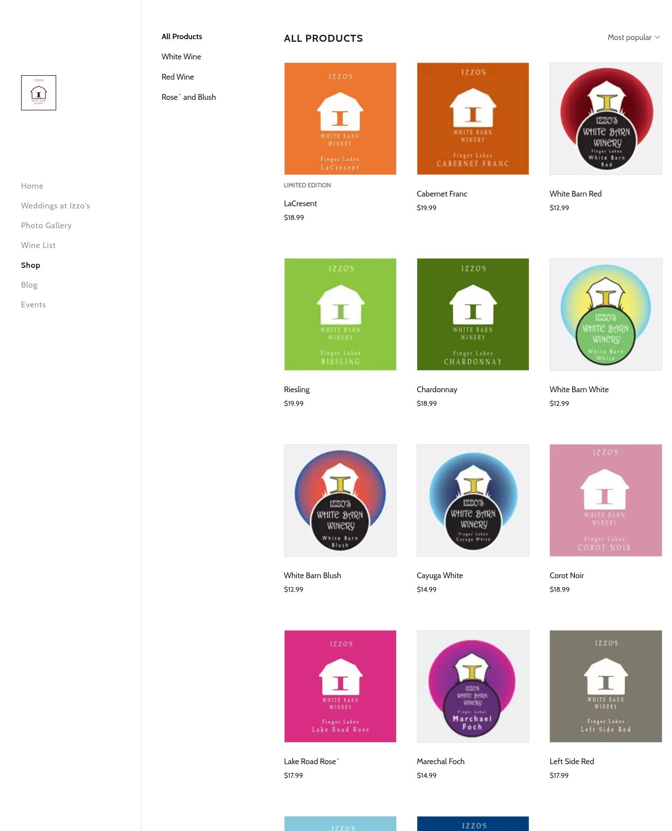The height and width of the screenshot is (831, 672).
Task: Open the Lake Road Rose product image
Action: pos(340,686)
